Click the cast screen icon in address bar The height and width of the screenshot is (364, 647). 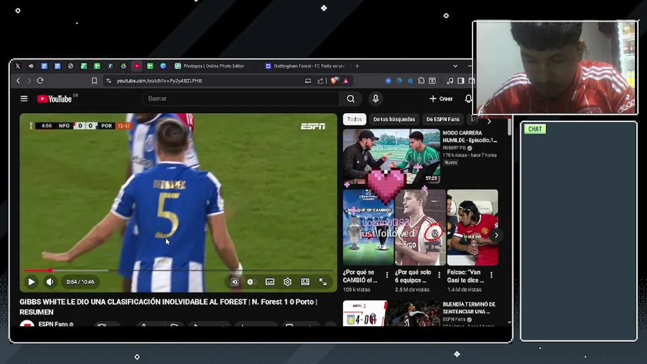pyautogui.click(x=308, y=80)
